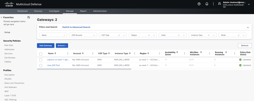Viewport: 254px width, 101px height.
Task: Select the new_GW-Test row checkbox
Action: [41, 65]
